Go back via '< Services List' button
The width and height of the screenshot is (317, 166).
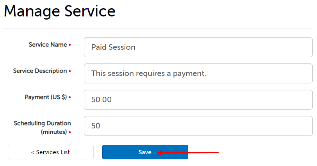(x=51, y=152)
